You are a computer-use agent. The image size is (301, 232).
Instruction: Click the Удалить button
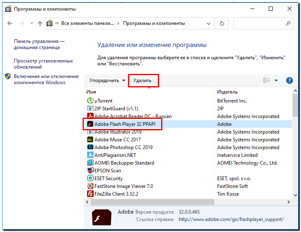142,80
